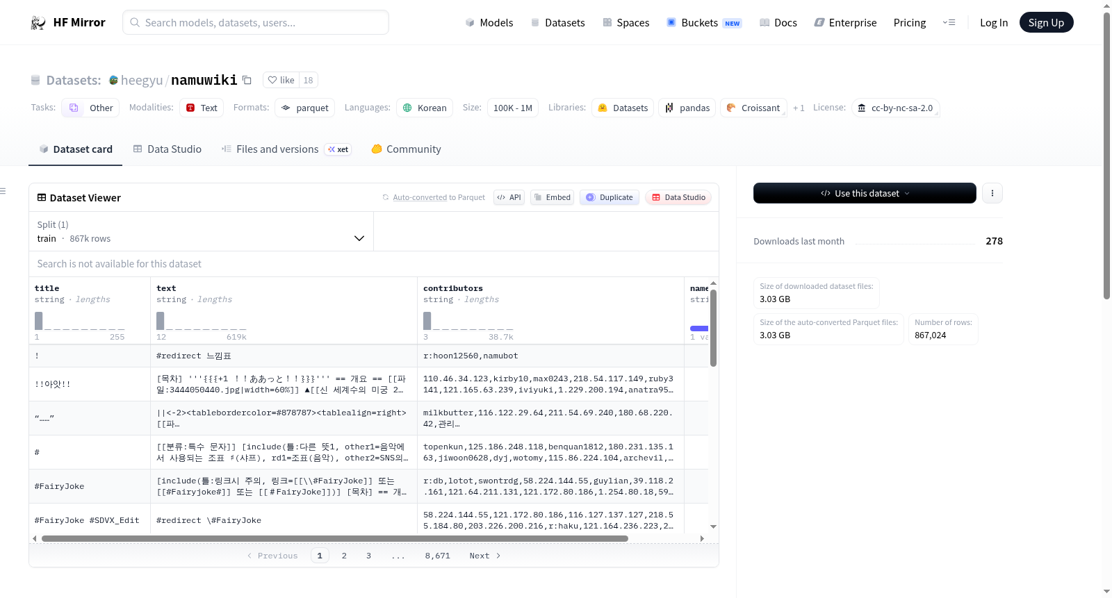Viewport: 1112px width, 598px height.
Task: Open the Pricing page
Action: [910, 22]
